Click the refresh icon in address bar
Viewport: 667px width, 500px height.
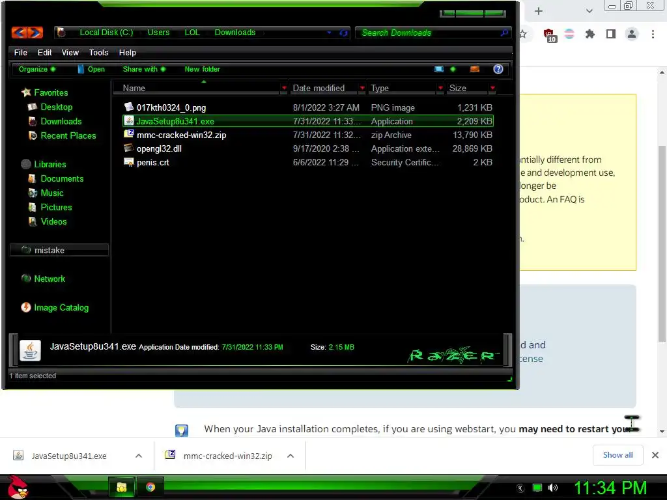[x=343, y=33]
